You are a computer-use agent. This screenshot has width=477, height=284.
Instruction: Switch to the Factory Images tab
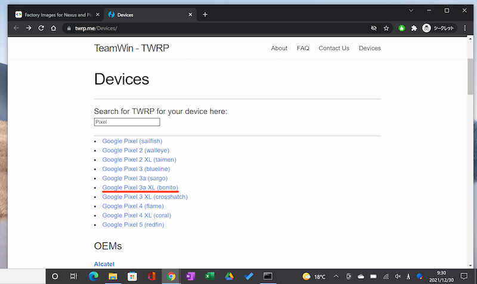[52, 14]
